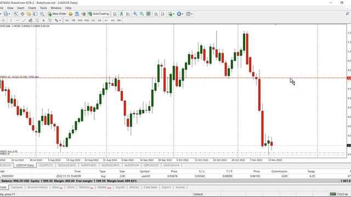Select the Text Label tool

coord(50,20)
